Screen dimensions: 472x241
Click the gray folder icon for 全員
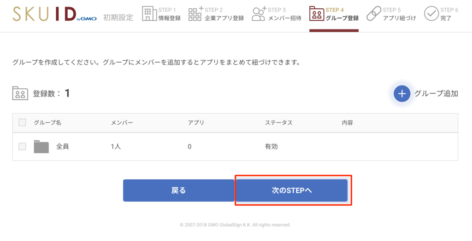point(41,147)
